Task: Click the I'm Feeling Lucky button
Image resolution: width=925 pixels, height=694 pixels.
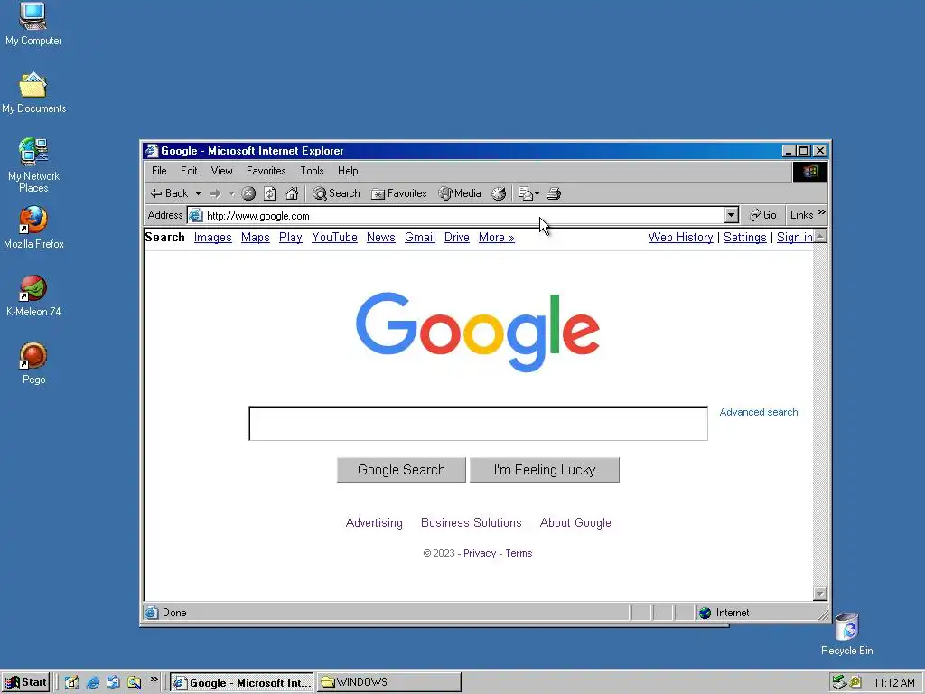Action: click(545, 470)
